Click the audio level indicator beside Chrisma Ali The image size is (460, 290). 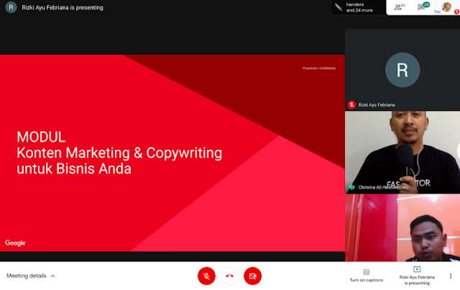point(351,187)
